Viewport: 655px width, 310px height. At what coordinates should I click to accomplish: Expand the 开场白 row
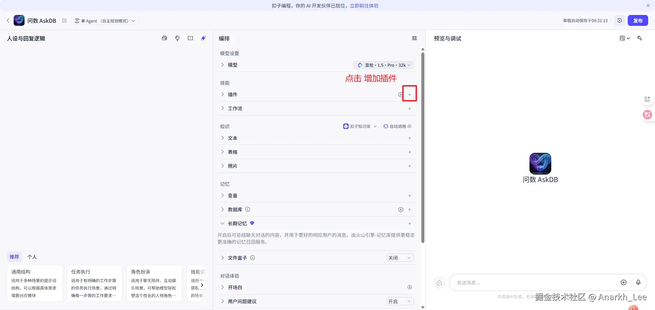tap(222, 287)
